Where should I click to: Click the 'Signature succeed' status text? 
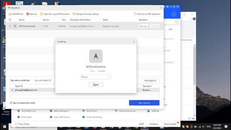[x=110, y=26]
